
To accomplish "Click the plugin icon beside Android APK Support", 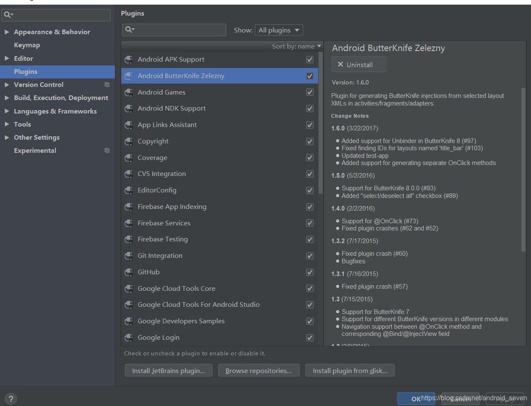I will [x=129, y=60].
